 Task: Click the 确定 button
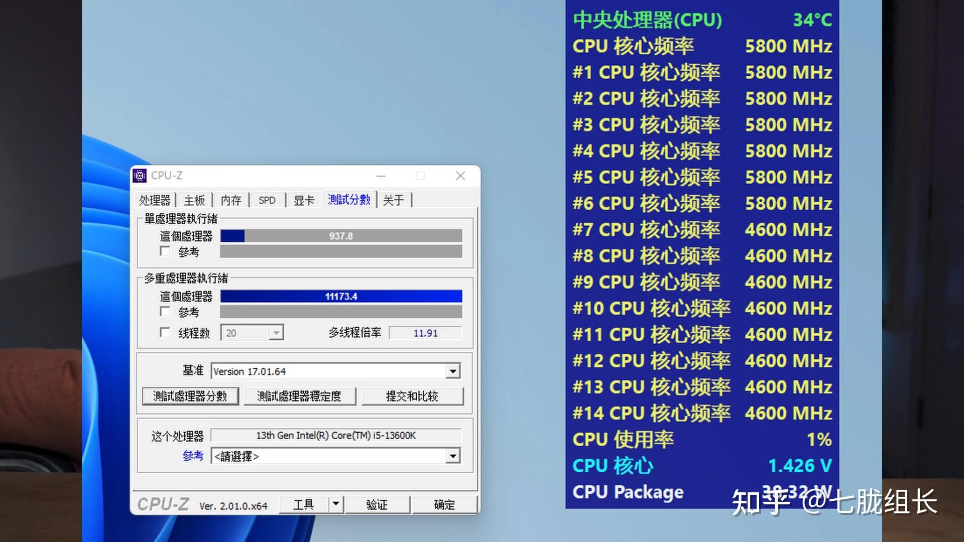pyautogui.click(x=444, y=504)
